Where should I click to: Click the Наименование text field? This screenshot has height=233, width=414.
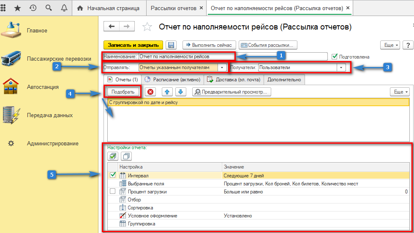click(186, 56)
